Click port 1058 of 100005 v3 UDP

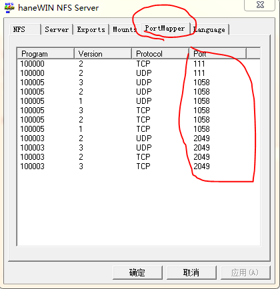(201, 83)
